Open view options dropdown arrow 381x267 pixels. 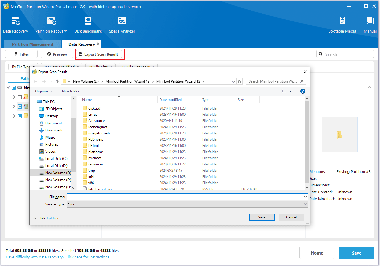point(290,91)
